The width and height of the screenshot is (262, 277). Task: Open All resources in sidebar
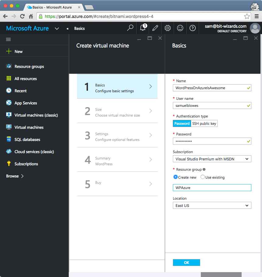point(26,79)
